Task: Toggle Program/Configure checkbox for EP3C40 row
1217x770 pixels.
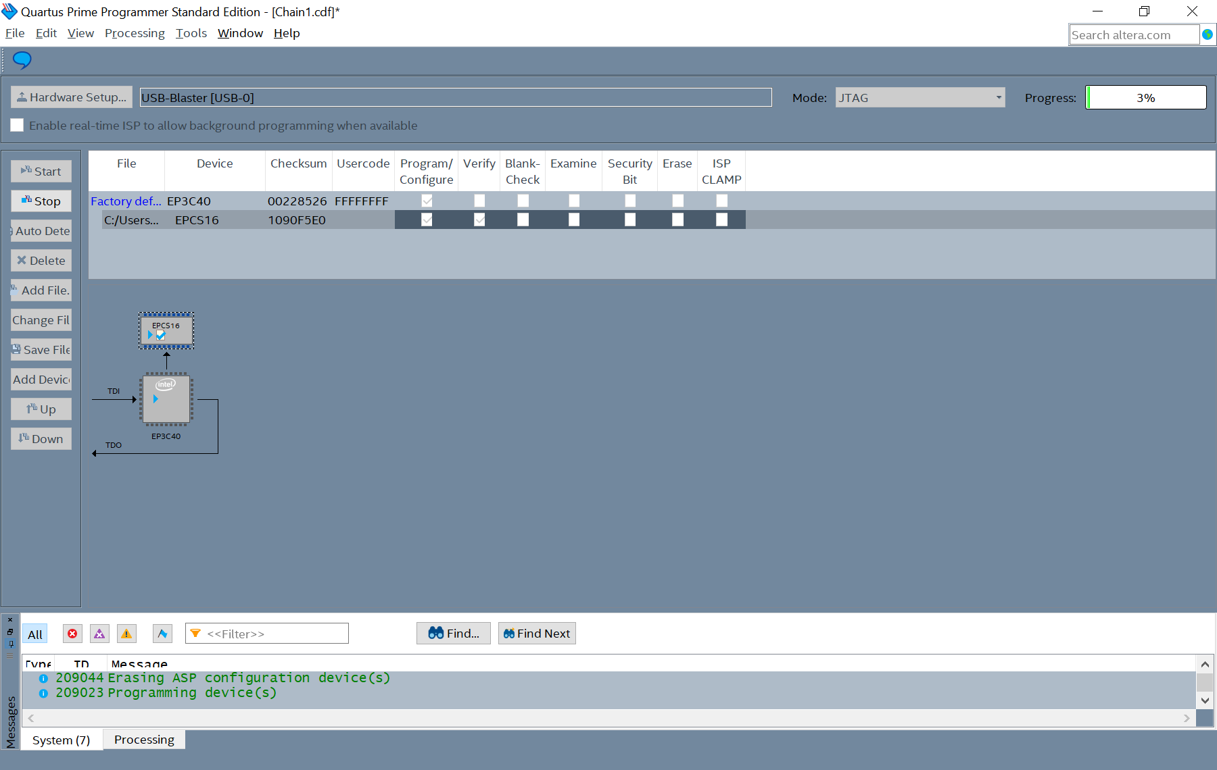Action: pos(427,201)
